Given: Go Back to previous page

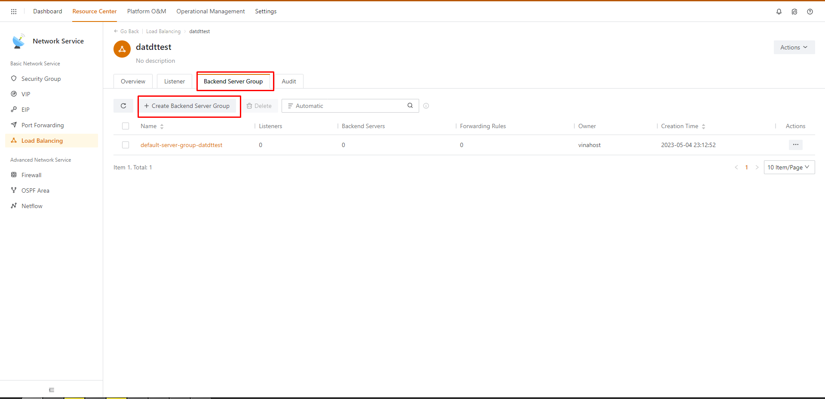Looking at the screenshot, I should [126, 31].
